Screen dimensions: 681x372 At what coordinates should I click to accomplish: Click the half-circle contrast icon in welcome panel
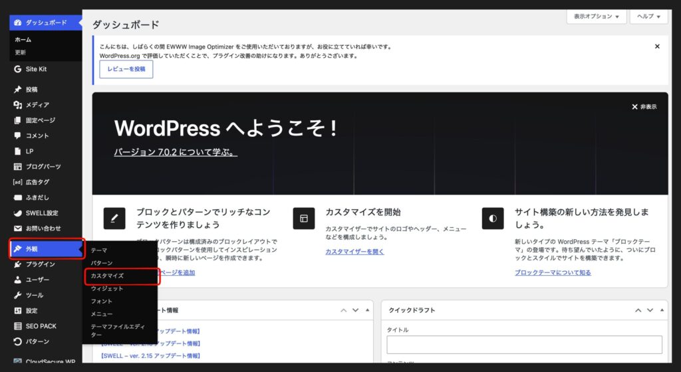[493, 219]
